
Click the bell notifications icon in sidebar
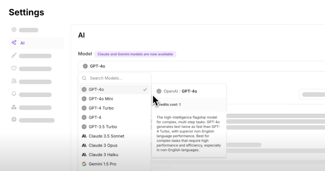14,94
